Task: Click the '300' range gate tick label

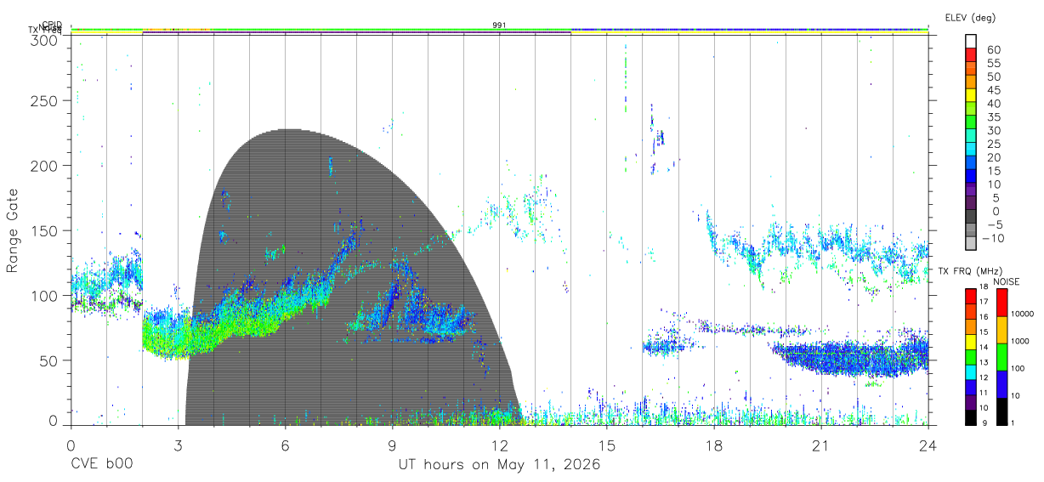Action: pos(46,39)
